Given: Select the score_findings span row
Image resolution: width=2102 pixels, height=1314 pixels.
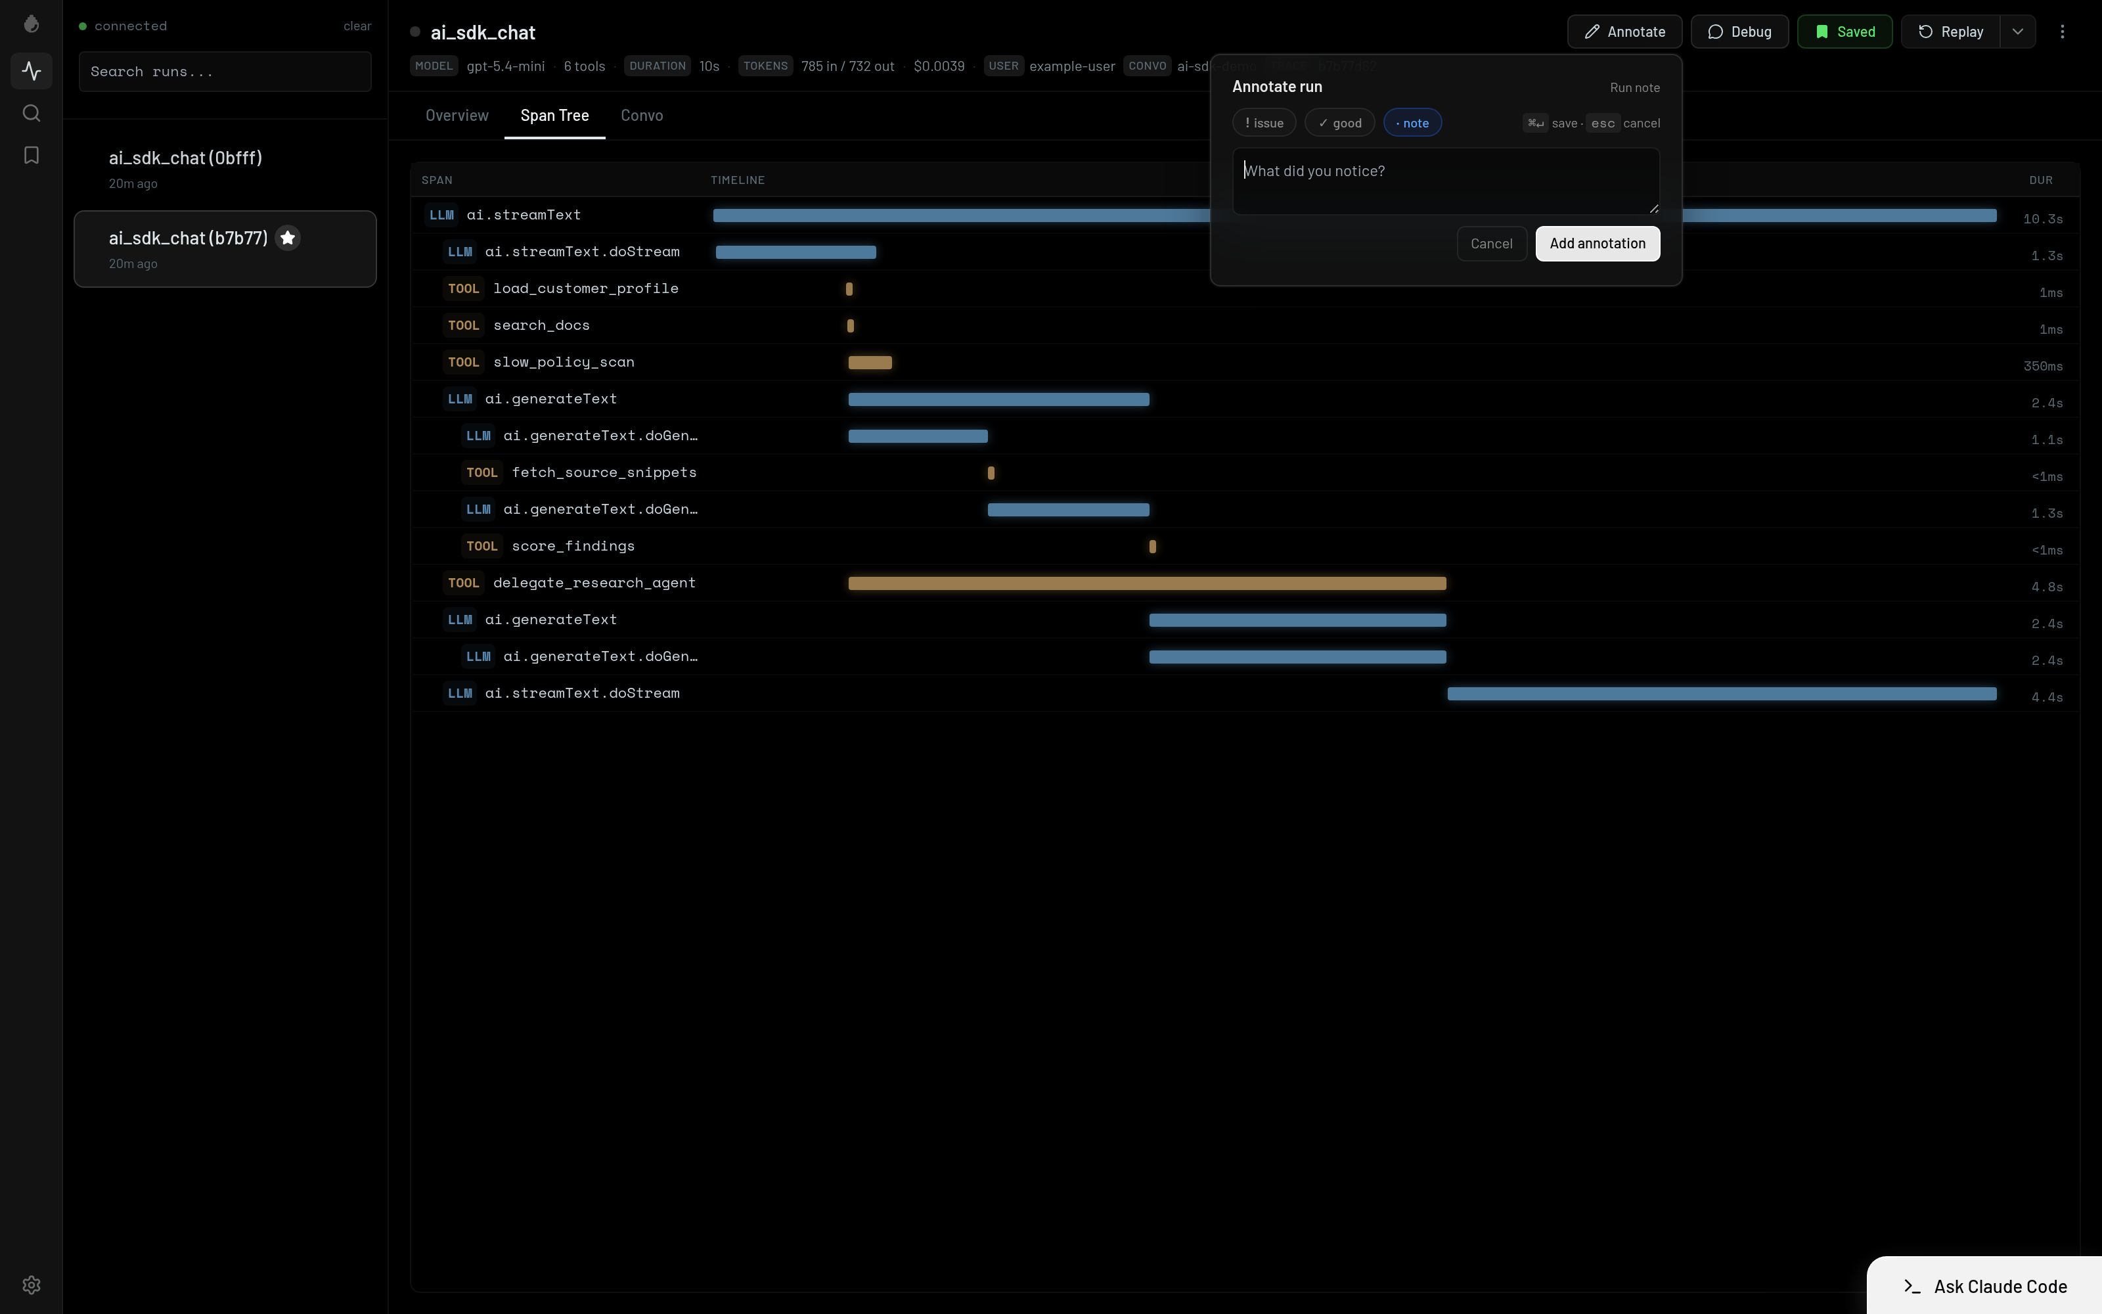Looking at the screenshot, I should [x=1245, y=547].
